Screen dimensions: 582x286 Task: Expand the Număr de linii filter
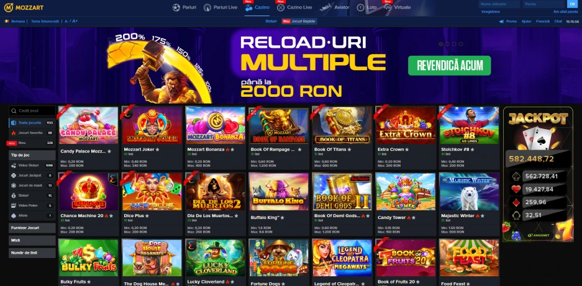32,253
